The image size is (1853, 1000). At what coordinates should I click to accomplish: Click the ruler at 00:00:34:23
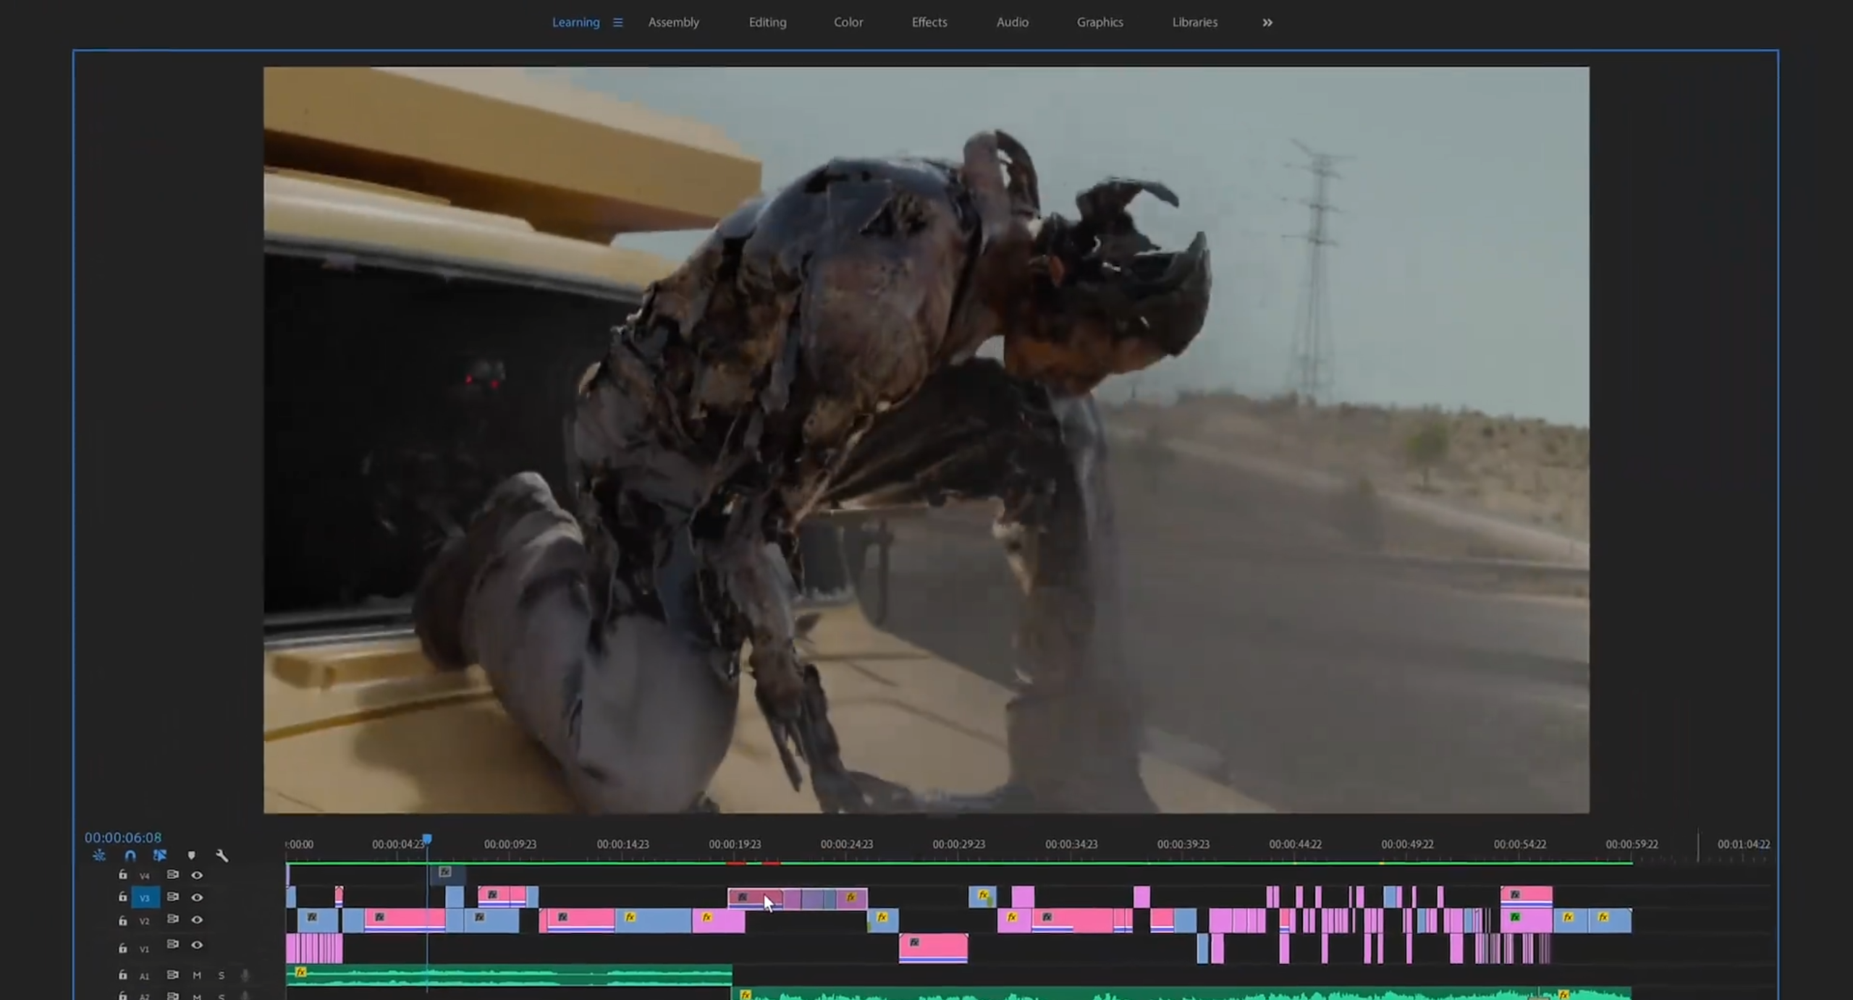1071,844
